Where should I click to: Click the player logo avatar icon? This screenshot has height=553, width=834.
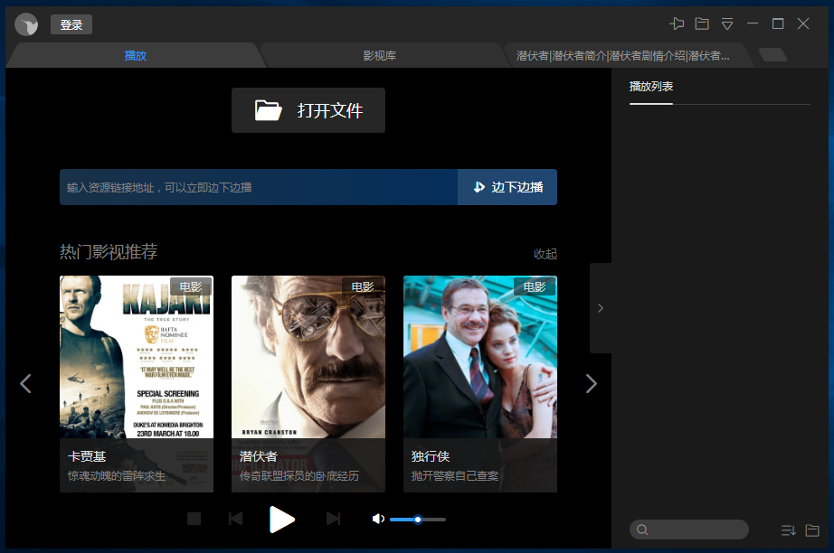[x=26, y=24]
